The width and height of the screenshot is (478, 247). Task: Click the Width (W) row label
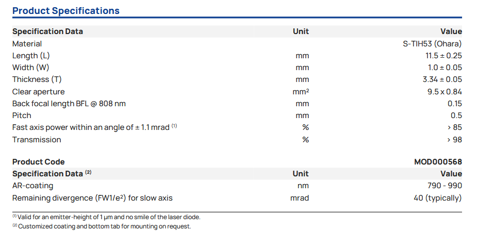tap(30, 68)
